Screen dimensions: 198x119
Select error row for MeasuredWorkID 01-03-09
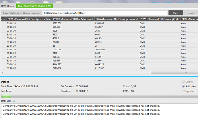pyautogui.click(x=81, y=110)
